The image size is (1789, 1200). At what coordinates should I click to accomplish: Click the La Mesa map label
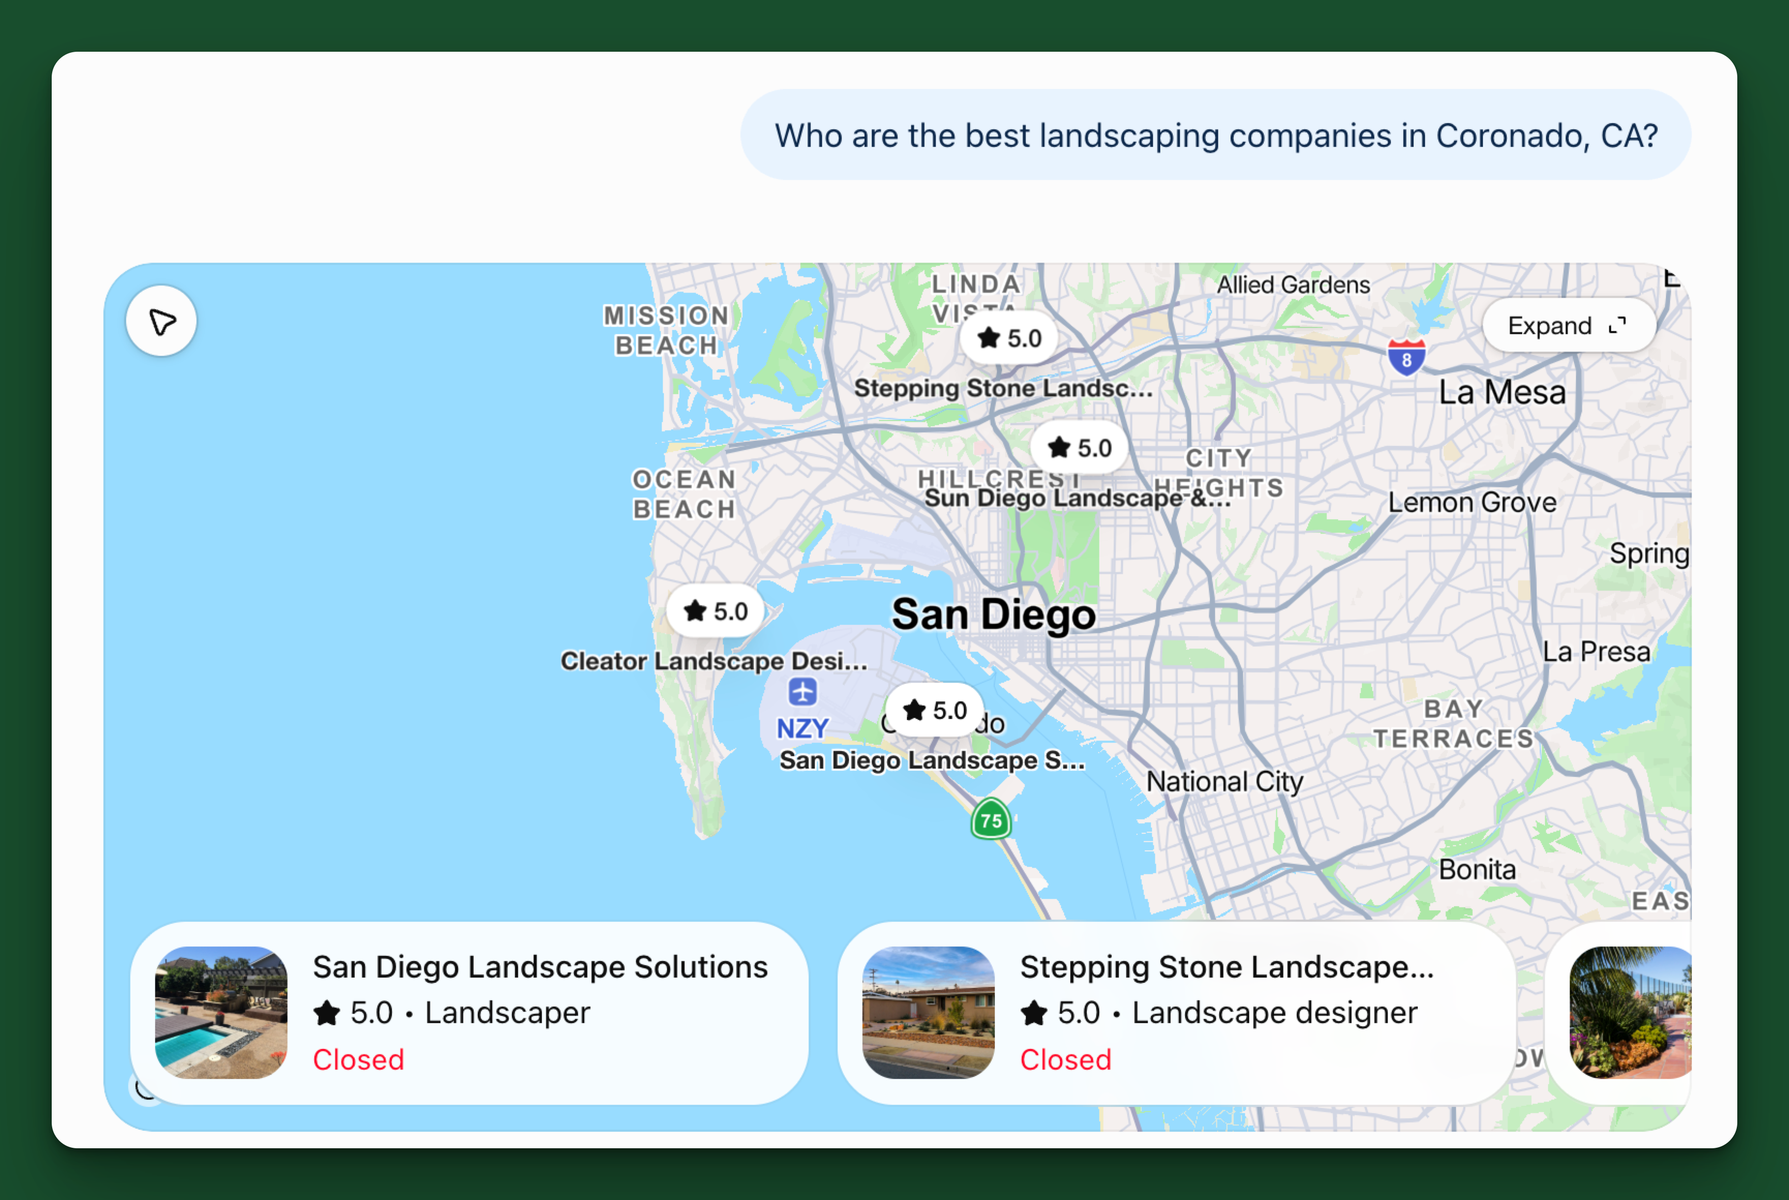point(1502,393)
